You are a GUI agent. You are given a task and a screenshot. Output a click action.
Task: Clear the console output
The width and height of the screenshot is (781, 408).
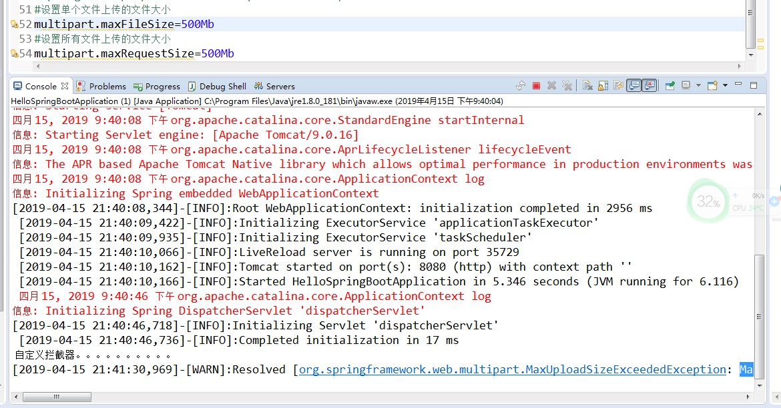click(x=587, y=85)
